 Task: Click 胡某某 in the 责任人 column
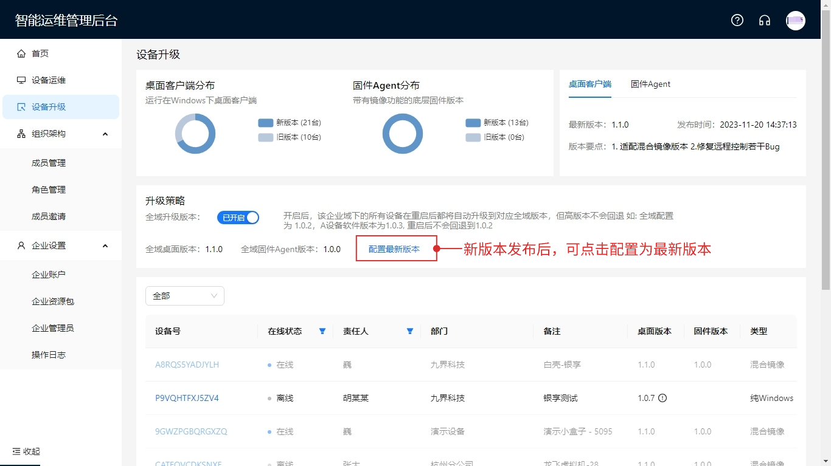(x=356, y=398)
